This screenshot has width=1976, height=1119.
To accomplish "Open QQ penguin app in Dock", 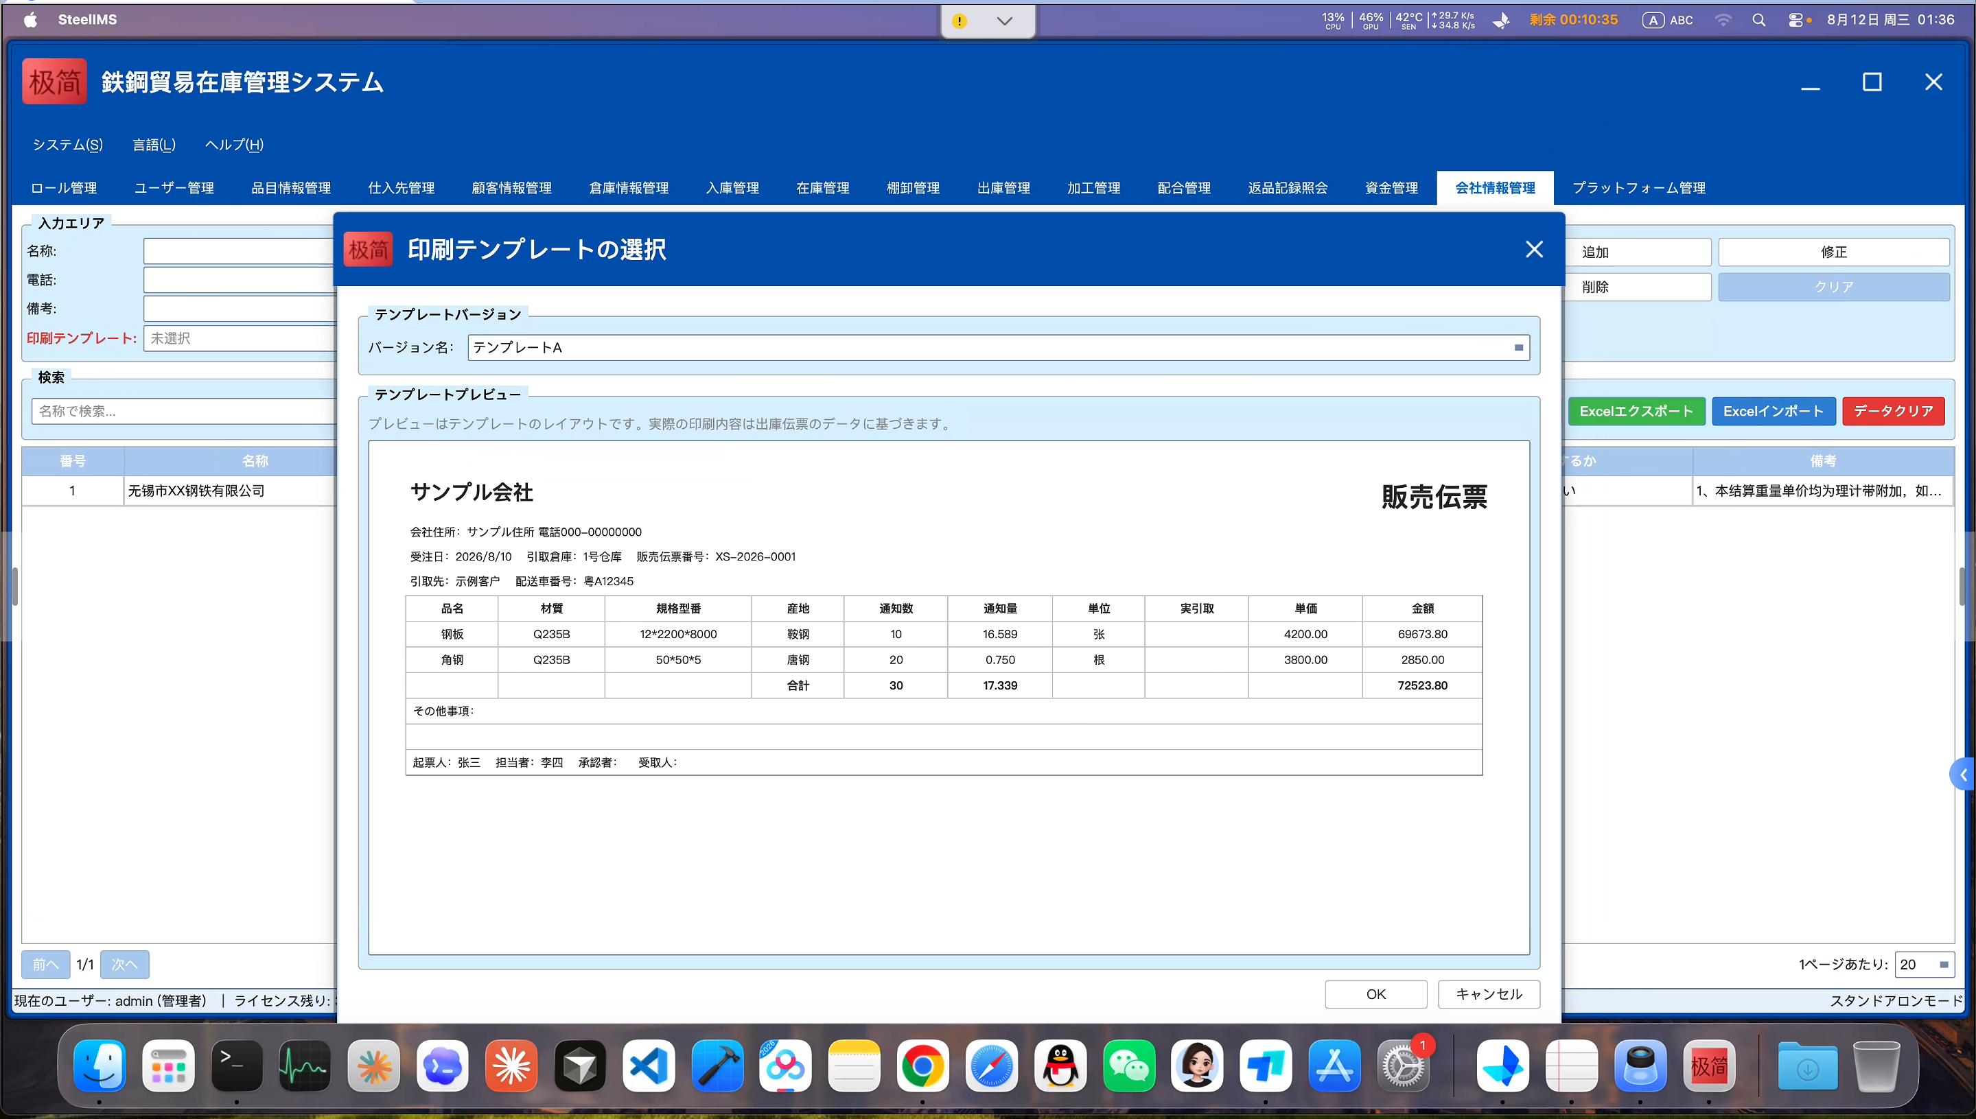I will 1060,1065.
